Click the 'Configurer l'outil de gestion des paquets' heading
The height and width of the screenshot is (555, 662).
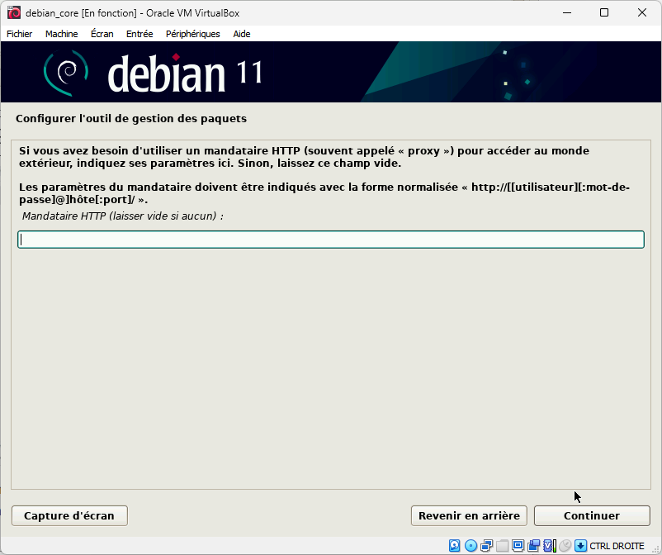tap(131, 119)
